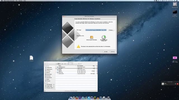179x100 pixels.
Task: Open the Finder Action gear menu
Action: tap(65, 64)
